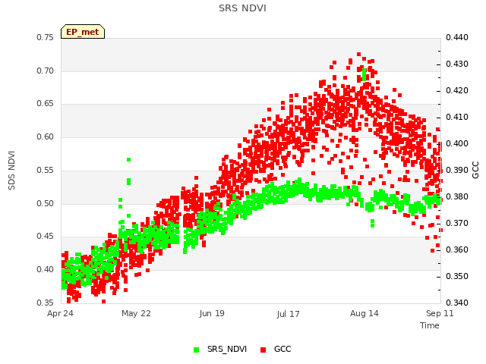
Task: Select the GCC legend label
Action: tap(282, 349)
